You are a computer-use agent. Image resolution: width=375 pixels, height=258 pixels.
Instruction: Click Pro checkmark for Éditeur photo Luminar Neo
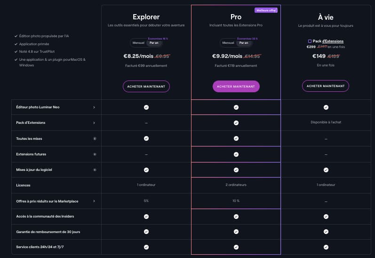click(236, 107)
